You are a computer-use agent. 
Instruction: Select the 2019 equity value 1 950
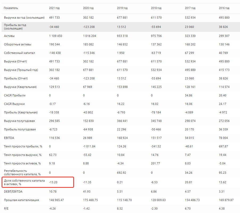pos(121,53)
